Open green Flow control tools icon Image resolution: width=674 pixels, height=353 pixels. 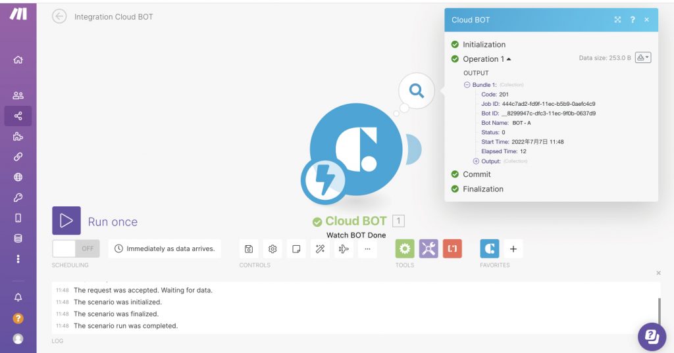coord(405,248)
